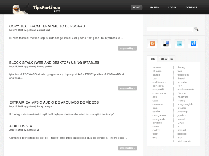The height and width of the screenshot is (156, 209).
Task: Select the 'files' tag
Action: [x=180, y=71]
